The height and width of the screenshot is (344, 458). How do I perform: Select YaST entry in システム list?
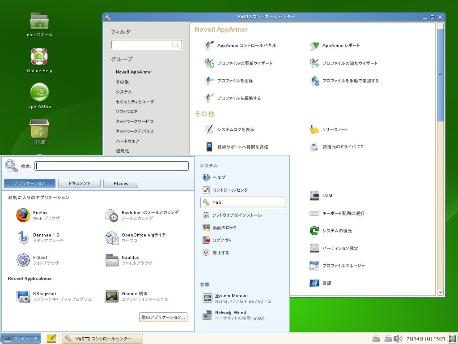tap(243, 202)
